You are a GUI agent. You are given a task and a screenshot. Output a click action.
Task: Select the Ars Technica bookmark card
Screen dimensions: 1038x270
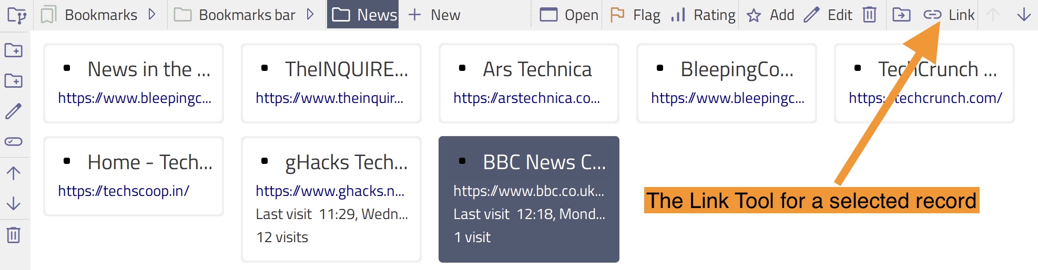click(x=529, y=83)
